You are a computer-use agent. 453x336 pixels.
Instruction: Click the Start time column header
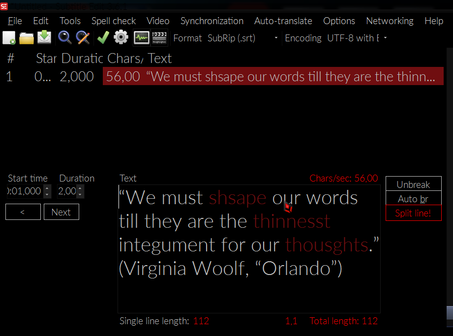(x=46, y=59)
